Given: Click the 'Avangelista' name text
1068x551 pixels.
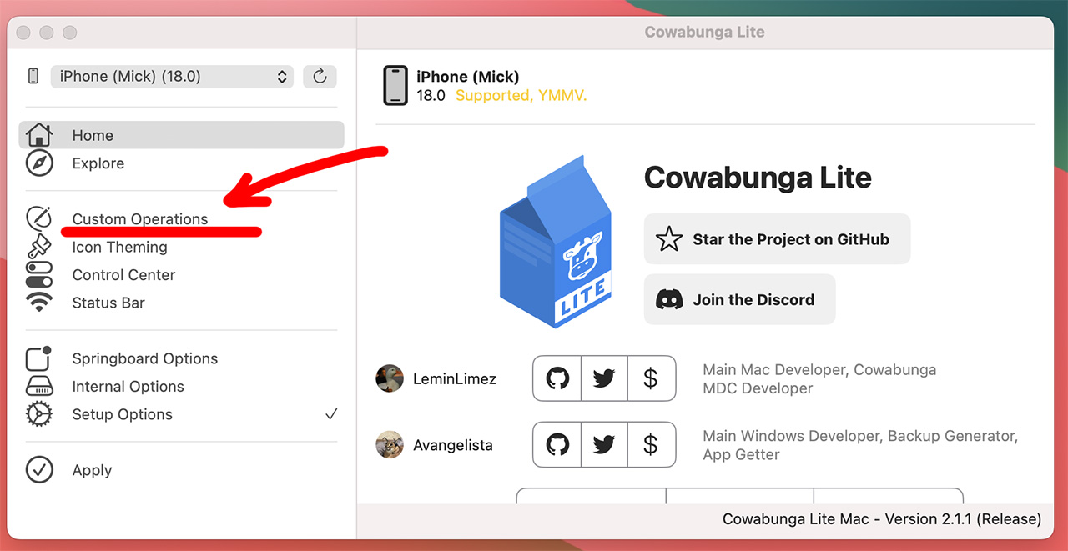Looking at the screenshot, I should (453, 446).
